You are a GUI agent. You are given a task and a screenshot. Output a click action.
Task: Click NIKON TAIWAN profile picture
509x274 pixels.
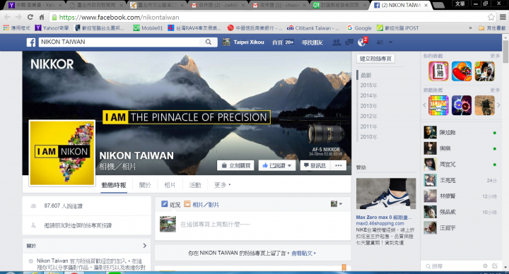[x=62, y=153]
